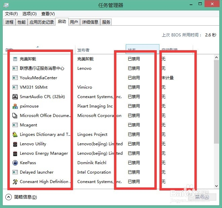Open the 查看(V) menu
Viewport: 222px width, 208px height.
[48, 14]
